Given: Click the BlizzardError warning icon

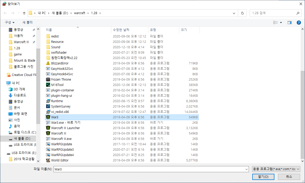Looking at the screenshot, I should pyautogui.click(x=48, y=63).
